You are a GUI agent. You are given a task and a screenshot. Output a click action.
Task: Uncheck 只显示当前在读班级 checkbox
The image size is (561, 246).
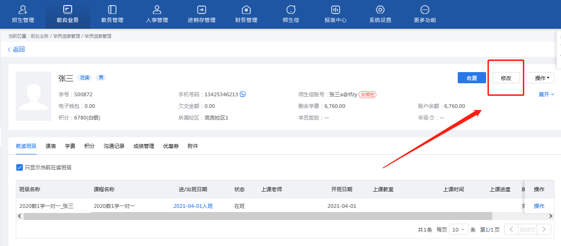pos(19,167)
